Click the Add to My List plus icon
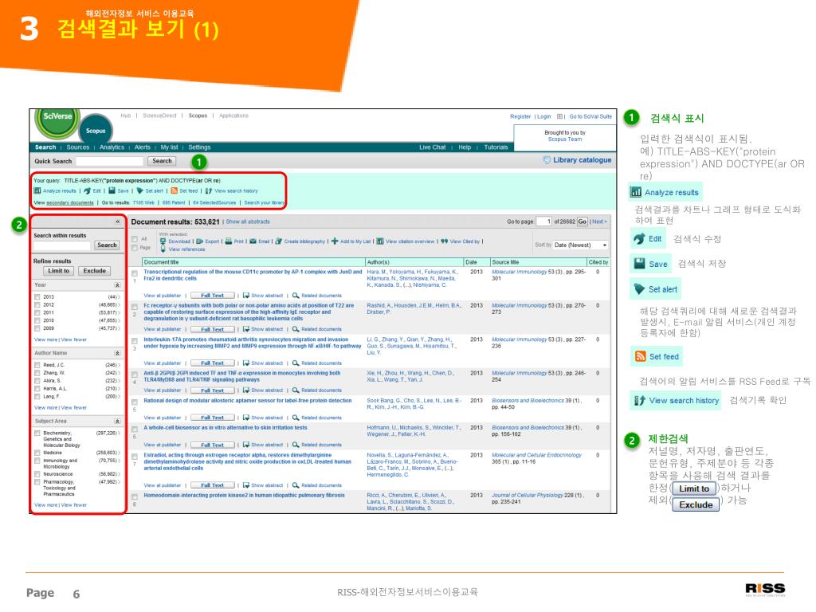816x612 pixels. pyautogui.click(x=335, y=241)
